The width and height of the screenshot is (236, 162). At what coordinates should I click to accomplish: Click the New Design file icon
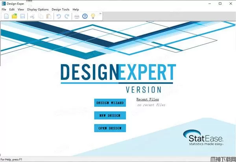click(7, 16)
